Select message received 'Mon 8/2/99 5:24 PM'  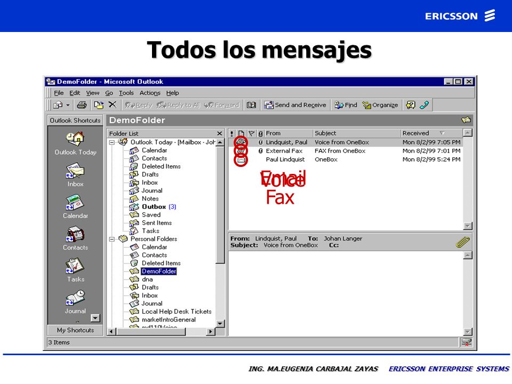click(x=431, y=159)
